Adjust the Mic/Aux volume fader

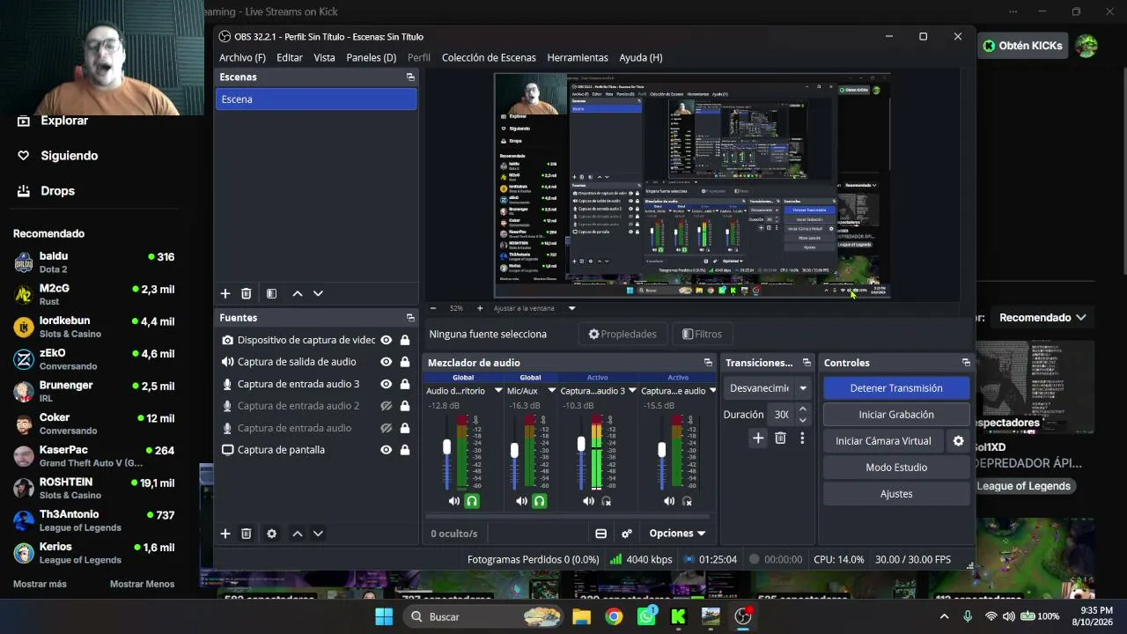pyautogui.click(x=514, y=451)
